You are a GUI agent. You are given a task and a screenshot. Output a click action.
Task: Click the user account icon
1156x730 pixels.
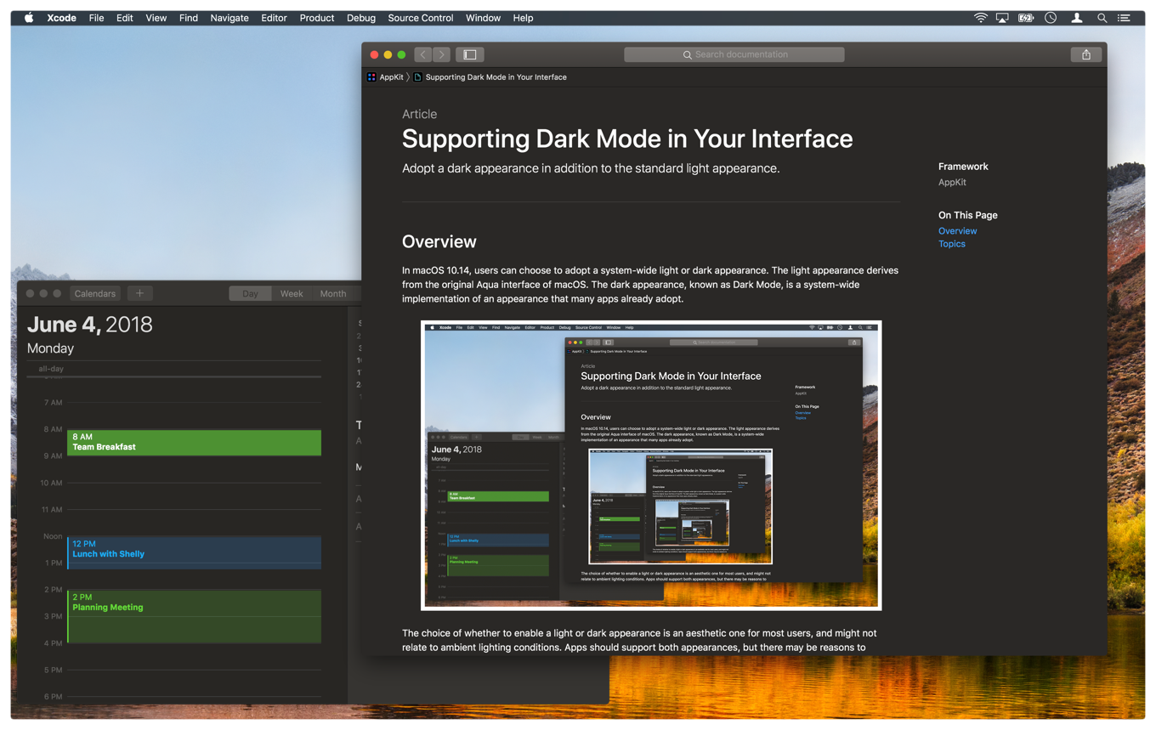[1077, 18]
